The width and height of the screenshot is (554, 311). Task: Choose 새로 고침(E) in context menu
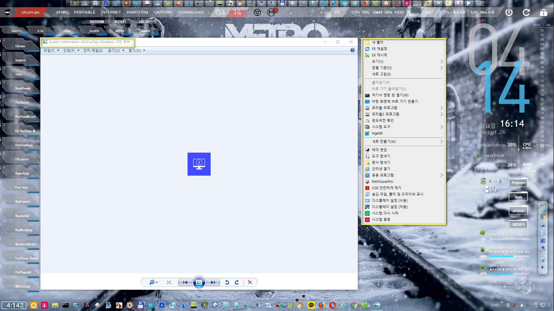[x=404, y=74]
